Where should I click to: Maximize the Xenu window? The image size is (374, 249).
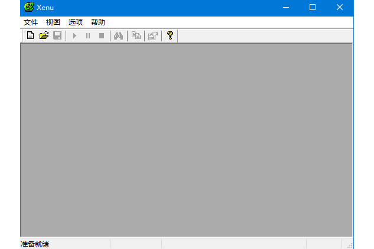click(313, 8)
